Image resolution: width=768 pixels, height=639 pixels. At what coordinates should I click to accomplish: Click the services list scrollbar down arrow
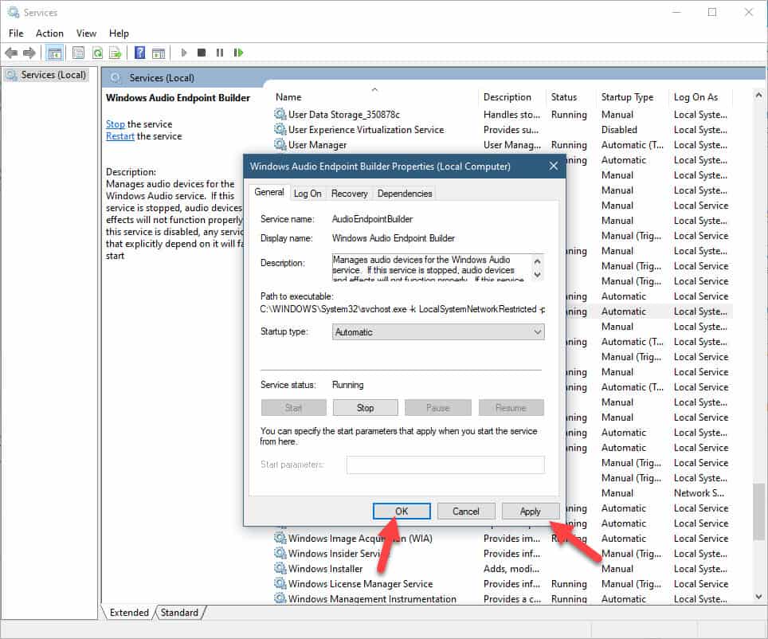758,596
